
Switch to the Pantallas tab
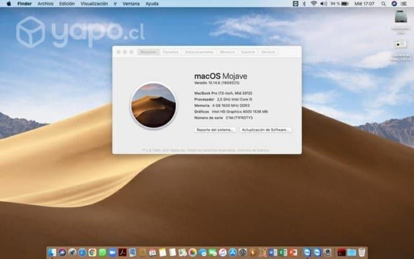(171, 52)
